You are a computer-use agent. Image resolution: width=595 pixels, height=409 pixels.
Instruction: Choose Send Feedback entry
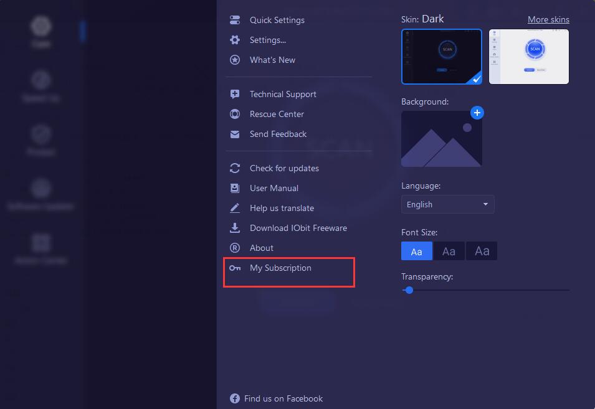278,134
